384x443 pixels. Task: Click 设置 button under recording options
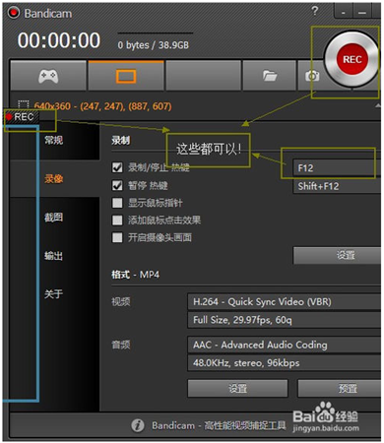click(337, 255)
